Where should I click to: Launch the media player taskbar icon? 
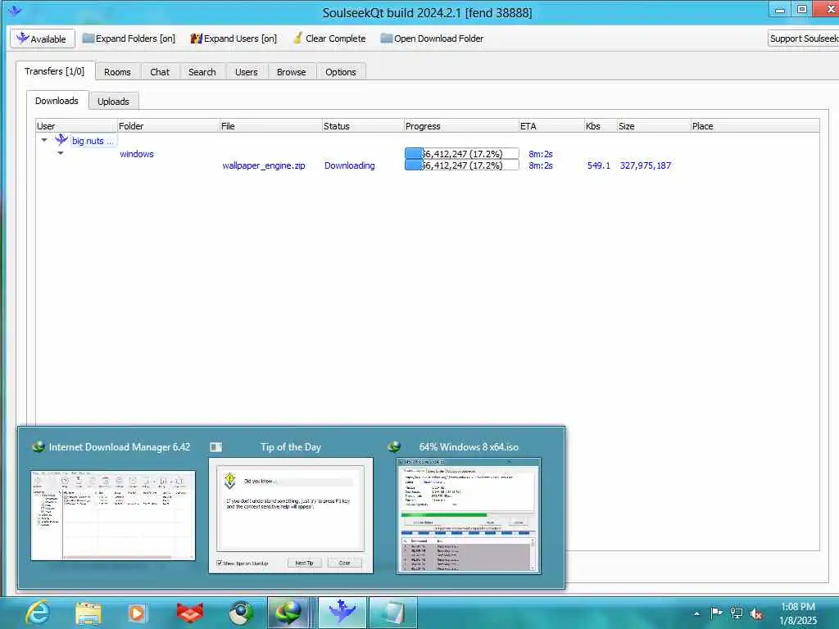point(137,613)
